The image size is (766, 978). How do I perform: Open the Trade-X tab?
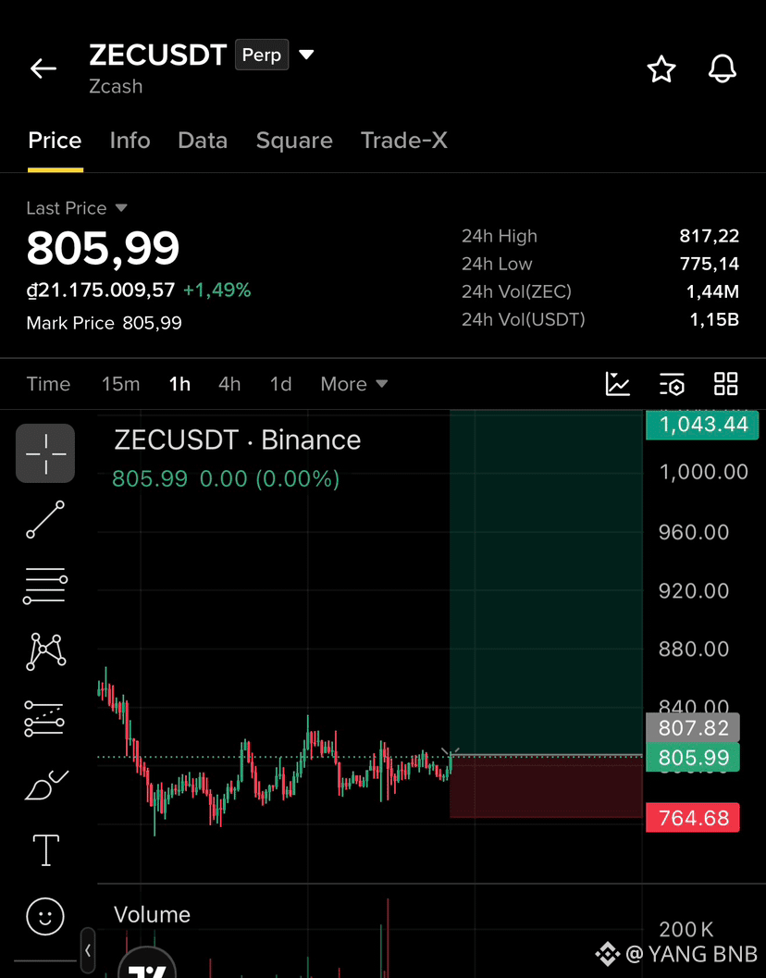(x=404, y=141)
